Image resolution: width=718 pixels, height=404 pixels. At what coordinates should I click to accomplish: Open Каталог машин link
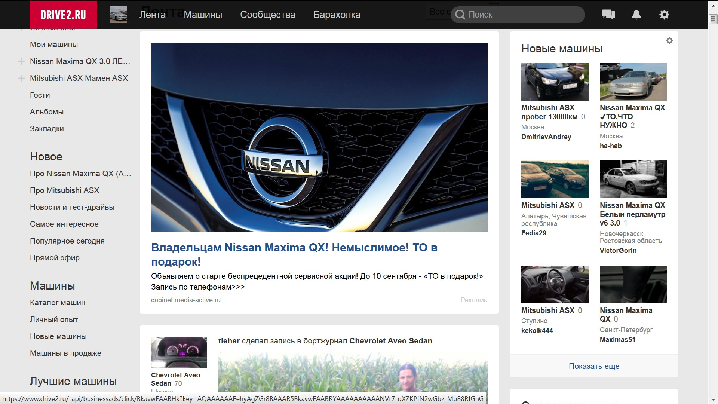(x=58, y=303)
